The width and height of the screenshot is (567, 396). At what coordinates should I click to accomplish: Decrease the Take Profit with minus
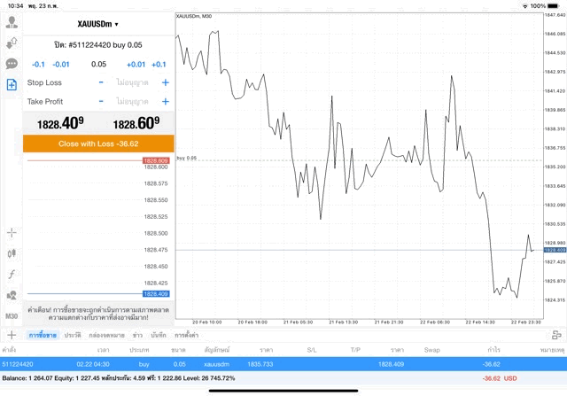coord(101,101)
